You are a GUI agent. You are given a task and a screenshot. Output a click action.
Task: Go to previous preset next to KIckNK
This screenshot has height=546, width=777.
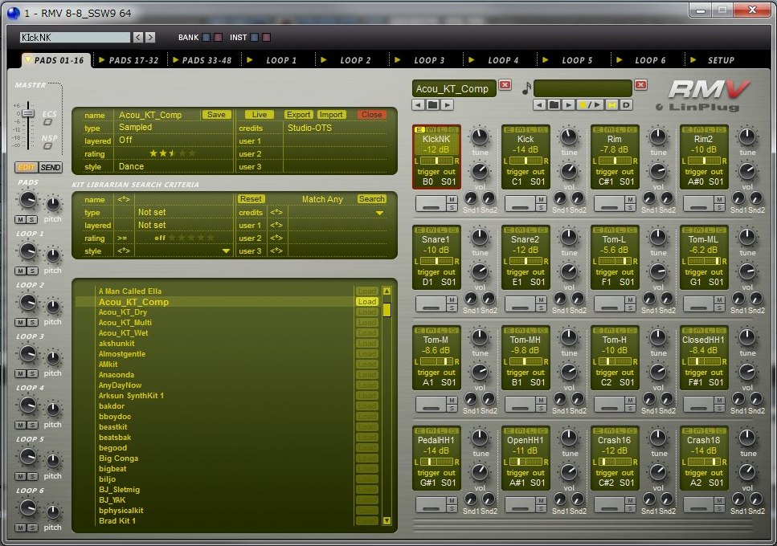coord(138,37)
